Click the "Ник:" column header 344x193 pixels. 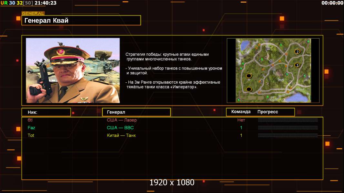pyautogui.click(x=46, y=112)
